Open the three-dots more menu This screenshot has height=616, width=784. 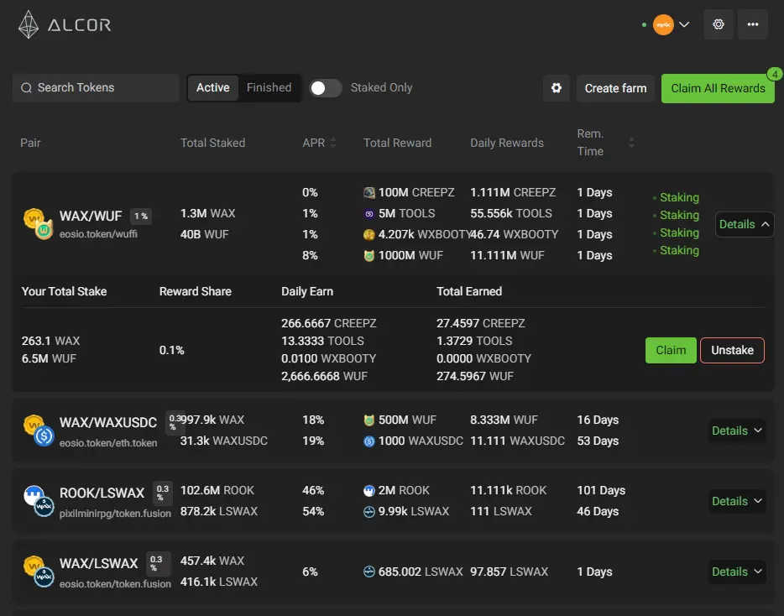752,24
